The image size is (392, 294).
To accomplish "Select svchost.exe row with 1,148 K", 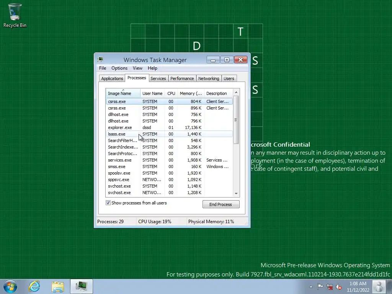I will pyautogui.click(x=169, y=186).
